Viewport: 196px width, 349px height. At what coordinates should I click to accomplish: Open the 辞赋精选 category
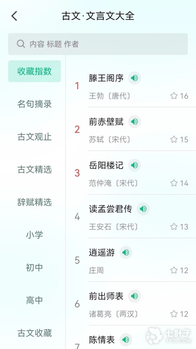tap(35, 202)
